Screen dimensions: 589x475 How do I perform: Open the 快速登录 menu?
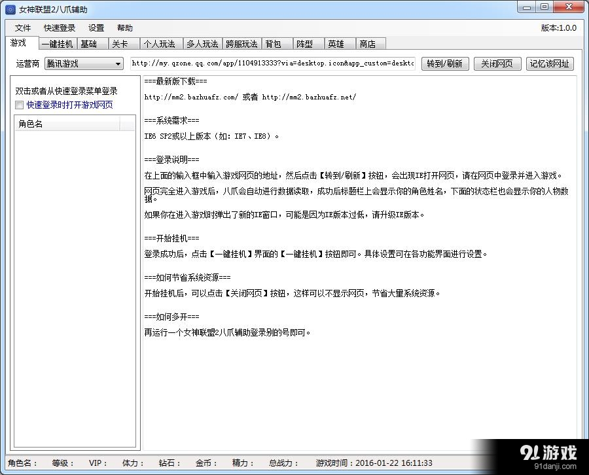(60, 28)
